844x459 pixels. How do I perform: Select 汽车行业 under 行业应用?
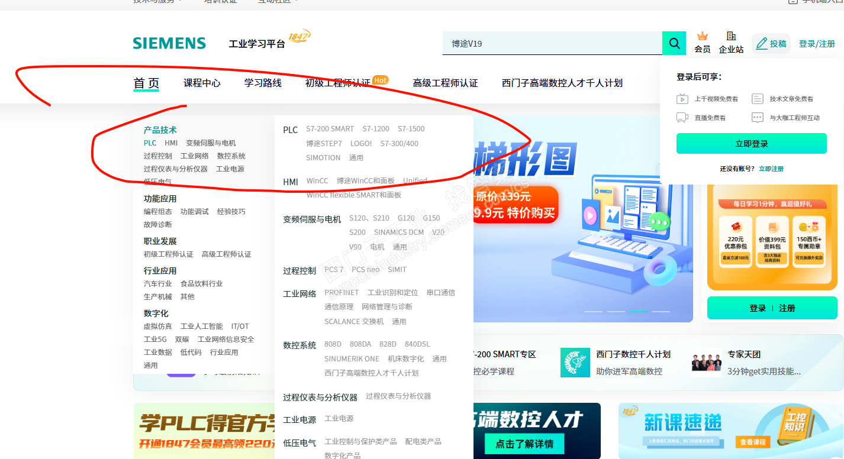pos(158,284)
